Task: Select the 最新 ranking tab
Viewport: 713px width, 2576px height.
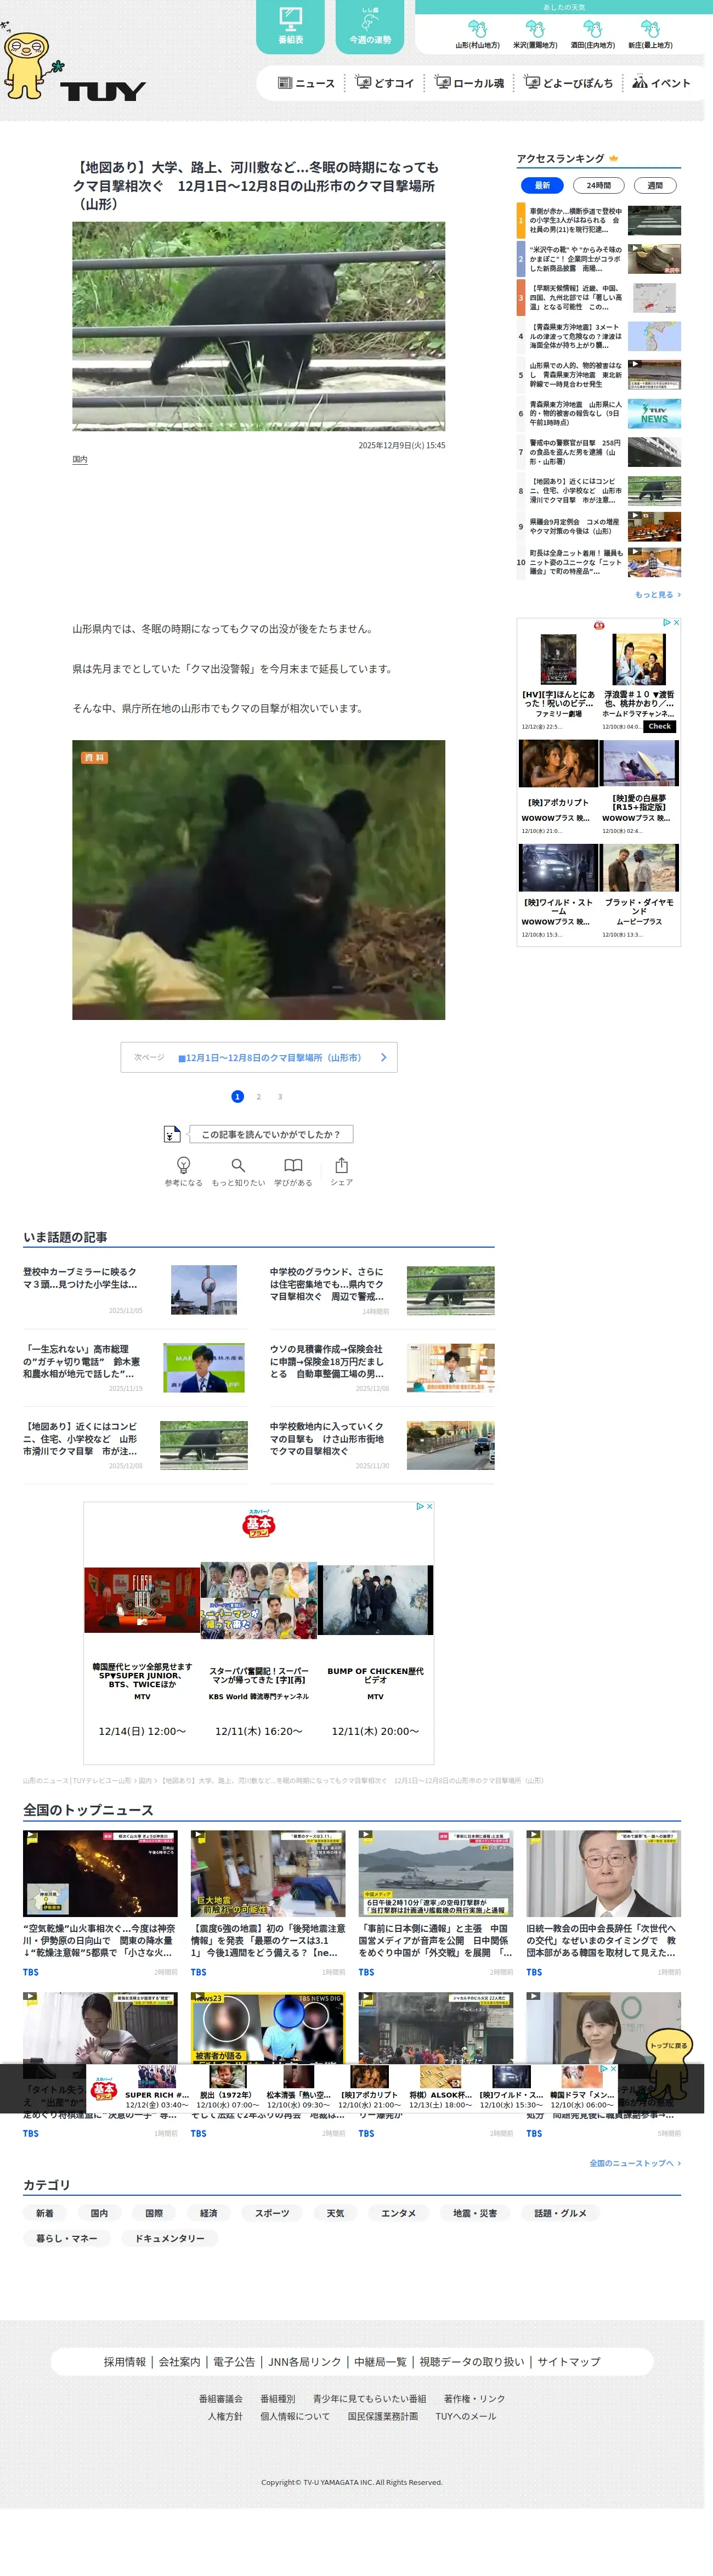Action: pos(542,185)
